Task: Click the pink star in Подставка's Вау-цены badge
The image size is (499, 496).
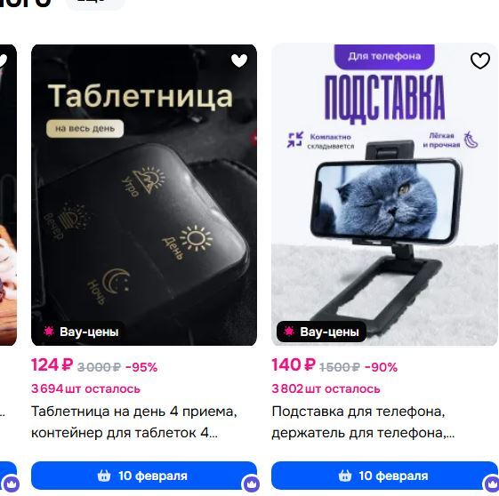Action: [x=289, y=332]
